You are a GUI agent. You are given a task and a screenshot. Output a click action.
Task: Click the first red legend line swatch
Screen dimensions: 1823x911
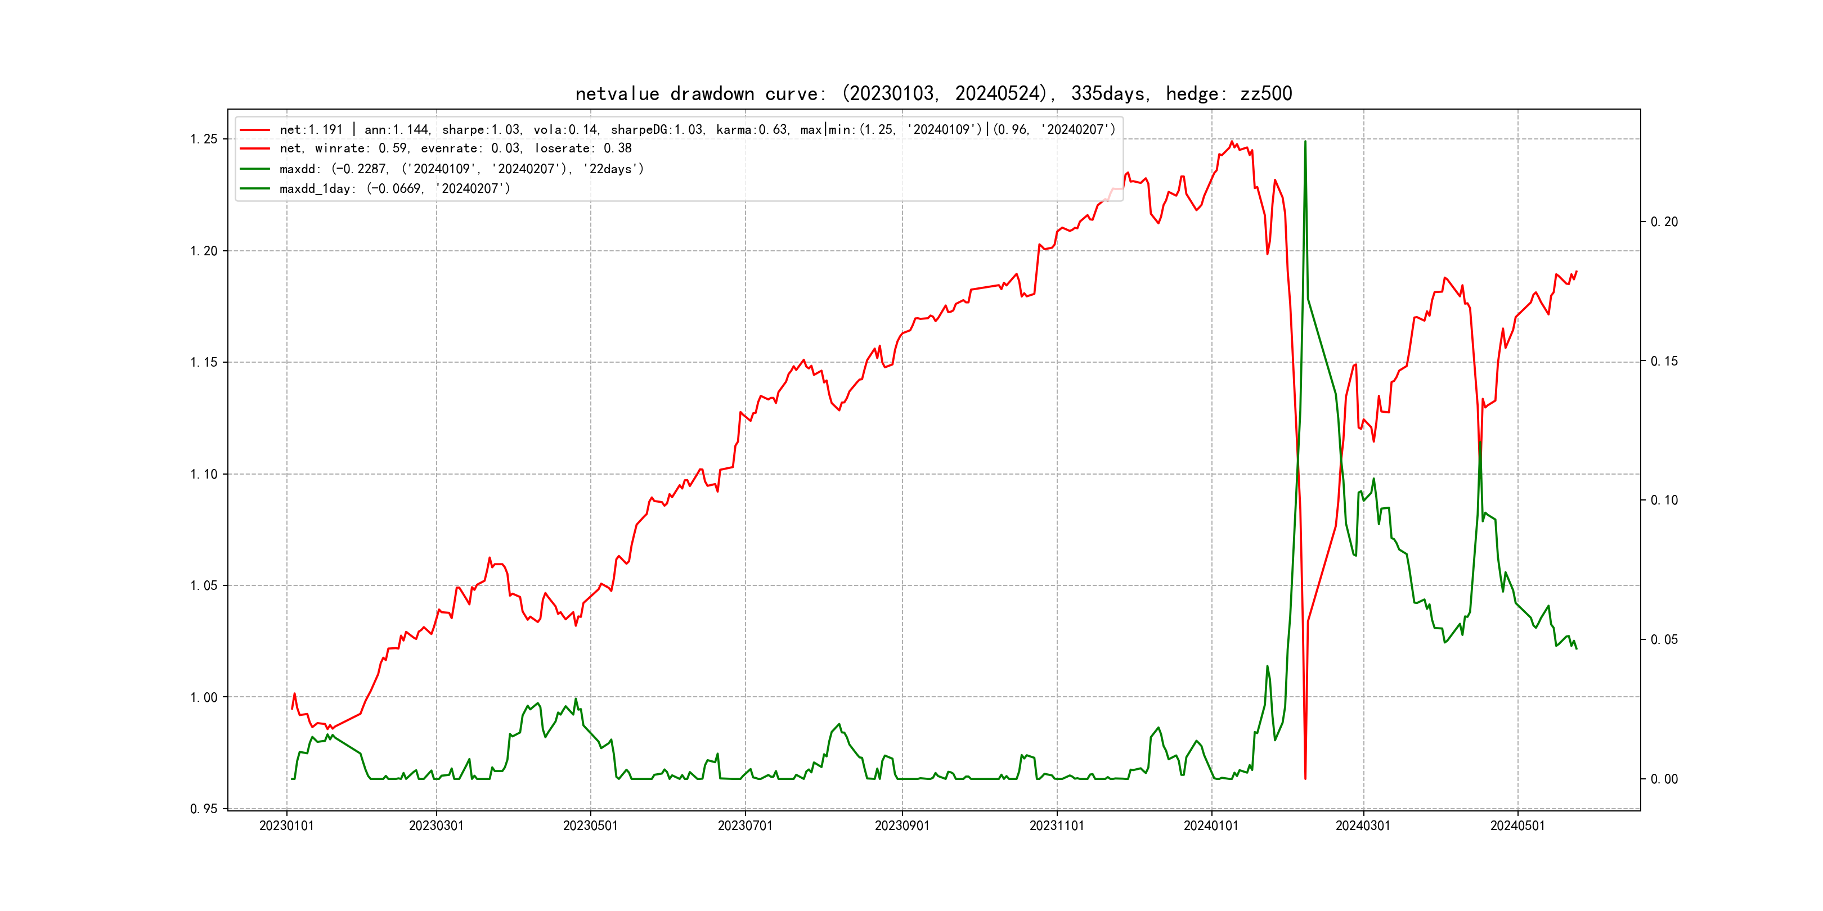(x=255, y=130)
